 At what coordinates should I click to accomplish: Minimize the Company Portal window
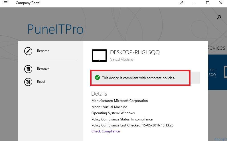tap(194, 3)
